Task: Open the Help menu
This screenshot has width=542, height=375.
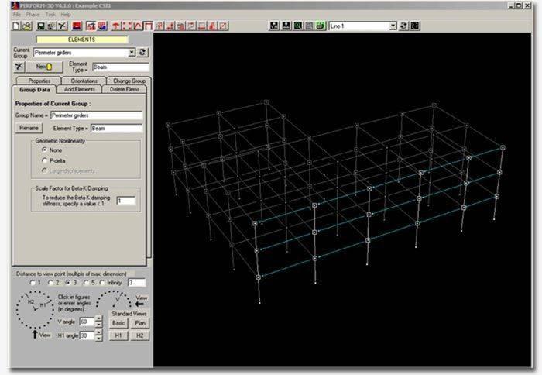Action: pos(66,15)
